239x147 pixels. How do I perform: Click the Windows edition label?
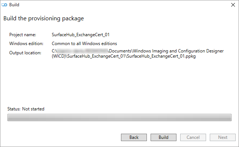26,44
